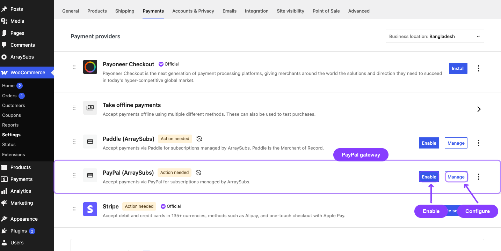Screen dimensions: 501x251
Task: Open the Accounts & Privacy tab
Action: coord(193,11)
